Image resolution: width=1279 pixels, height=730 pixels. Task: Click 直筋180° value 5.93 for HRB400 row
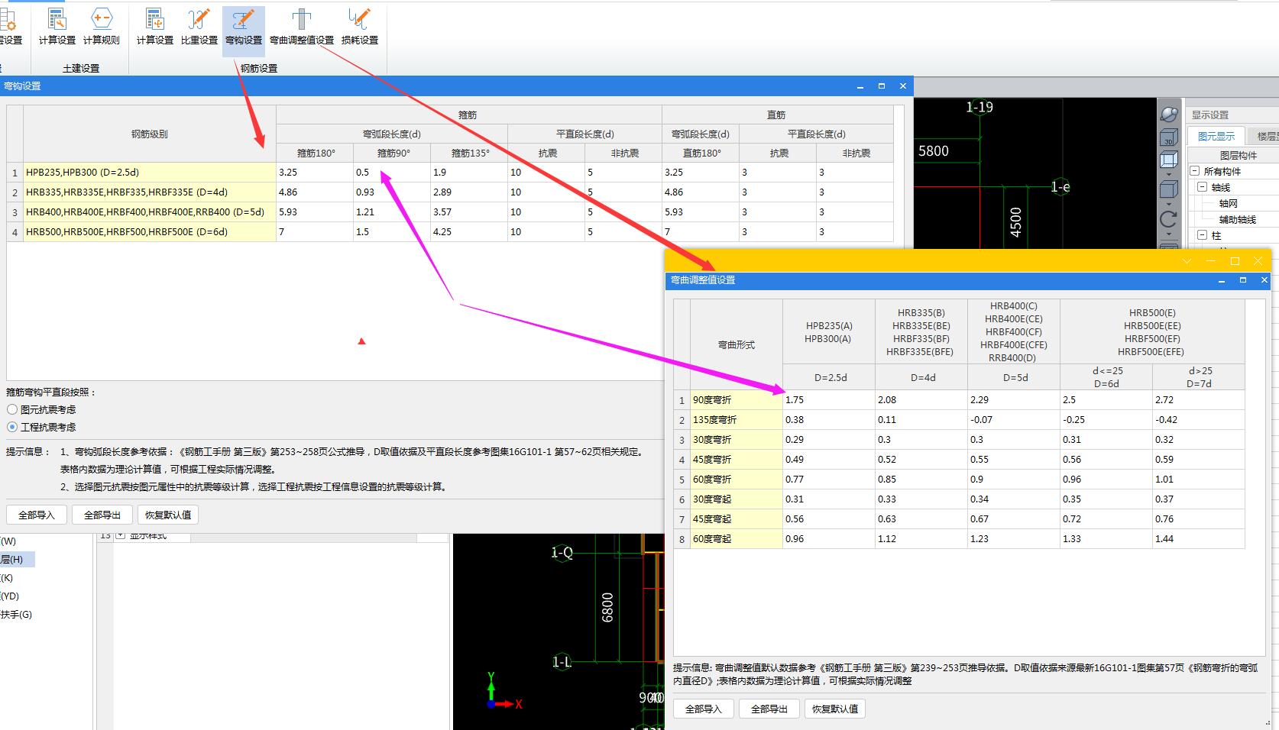[701, 212]
